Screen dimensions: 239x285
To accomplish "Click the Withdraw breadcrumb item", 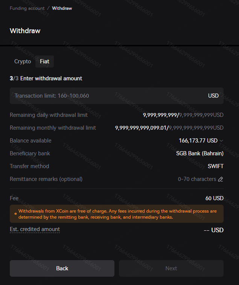I will (x=62, y=8).
